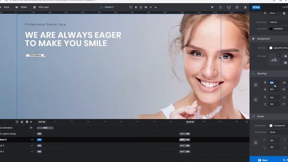288x162 pixels.
Task: Toggle visibility of the selected layer
Action: tap(146, 7)
